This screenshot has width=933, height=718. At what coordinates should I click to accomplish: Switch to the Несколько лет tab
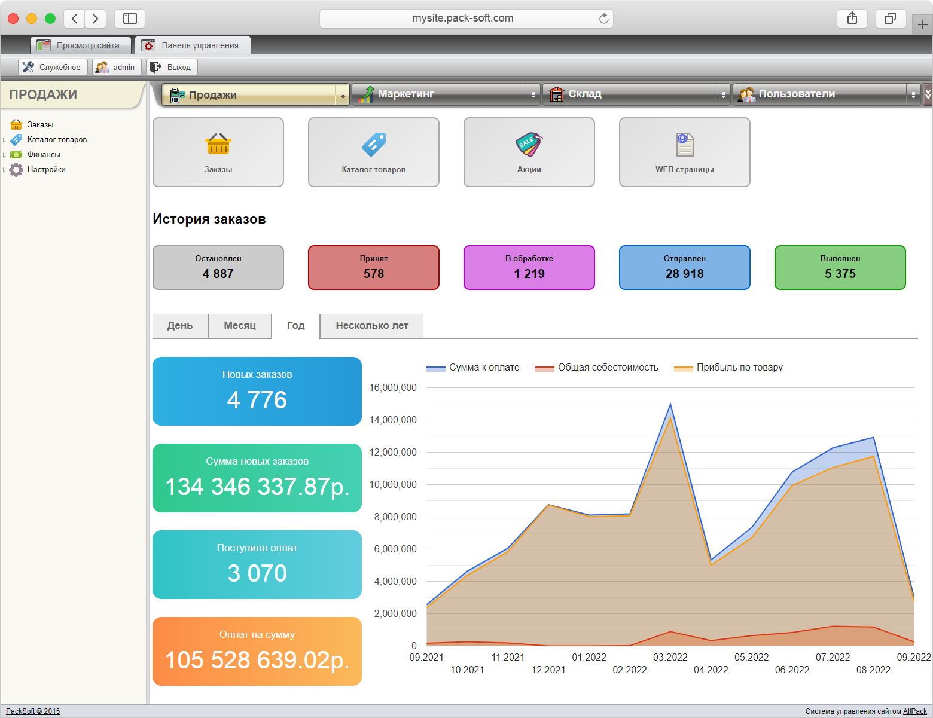click(372, 326)
